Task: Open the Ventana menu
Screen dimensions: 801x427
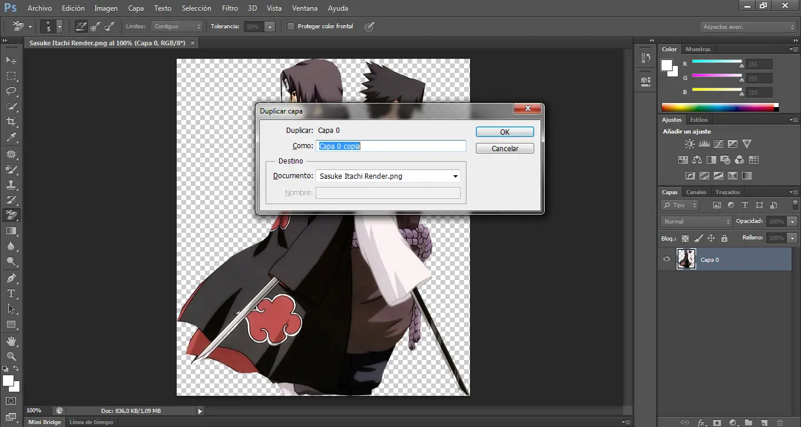Action: pos(304,8)
